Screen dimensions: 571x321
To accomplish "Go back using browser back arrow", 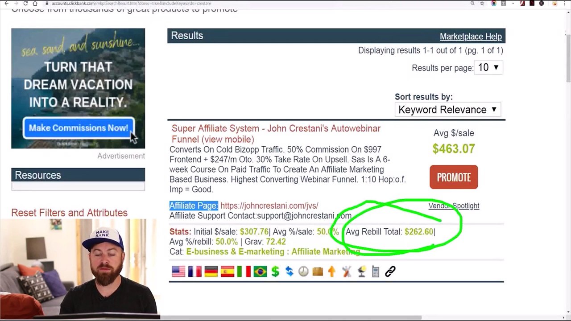I will (x=6, y=3).
